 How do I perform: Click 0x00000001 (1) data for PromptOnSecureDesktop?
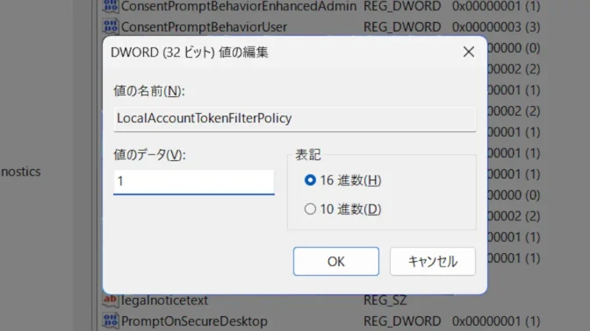[x=496, y=321]
